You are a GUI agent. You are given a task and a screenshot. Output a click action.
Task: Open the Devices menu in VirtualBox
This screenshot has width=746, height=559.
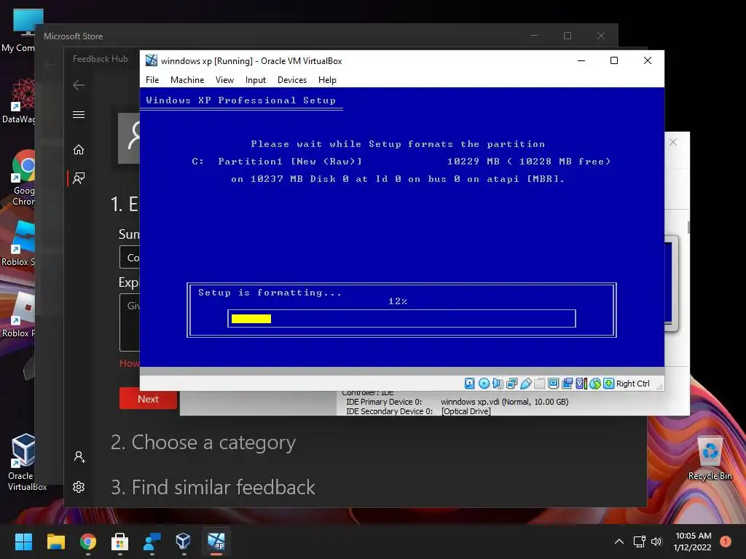pos(292,80)
